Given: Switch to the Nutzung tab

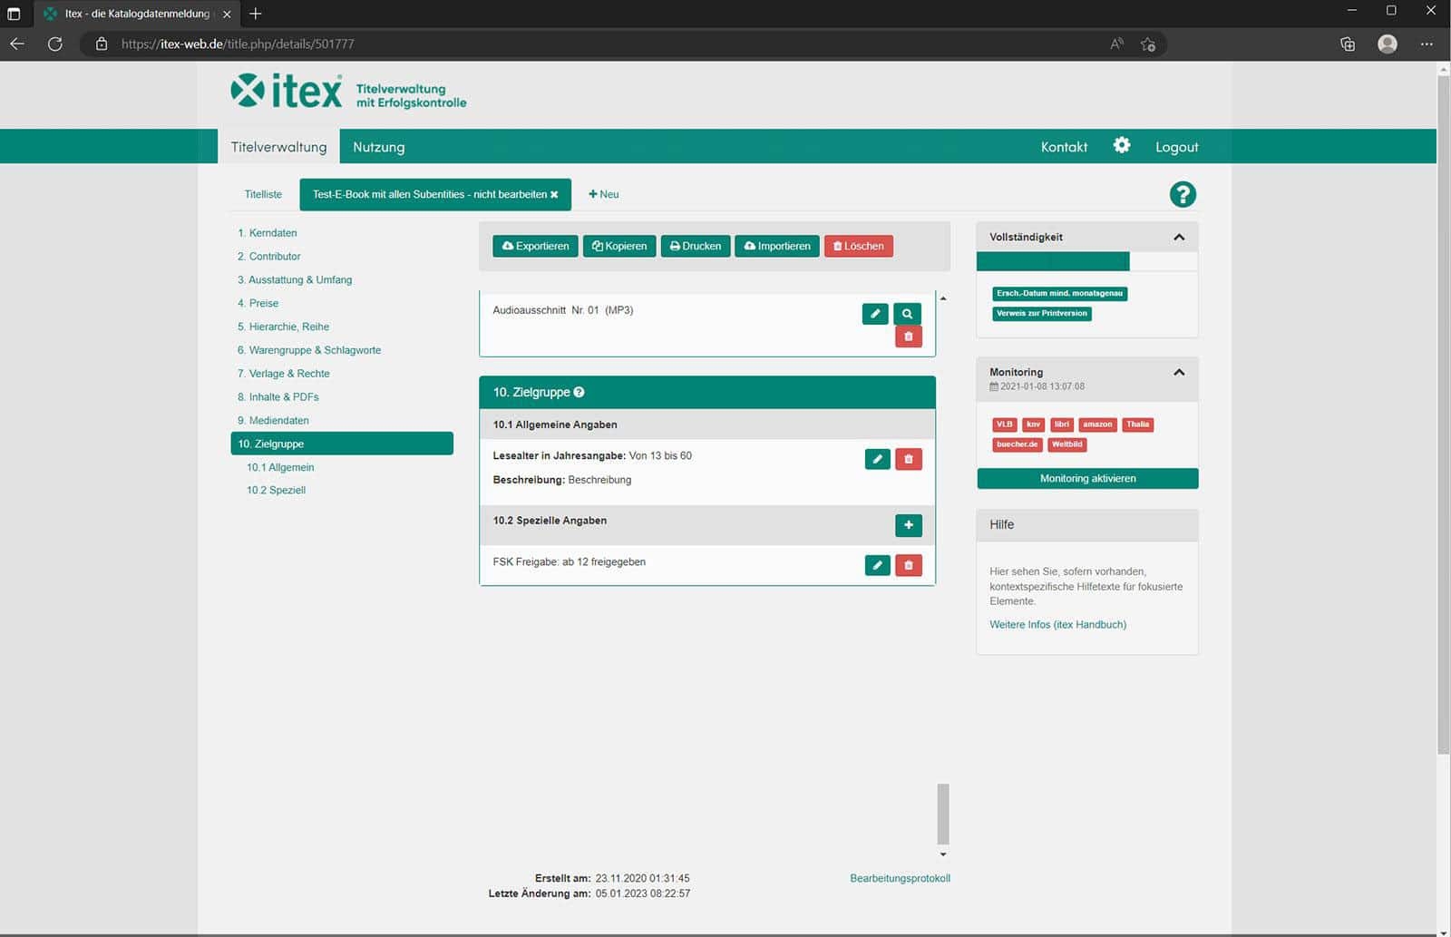Looking at the screenshot, I should pyautogui.click(x=379, y=147).
